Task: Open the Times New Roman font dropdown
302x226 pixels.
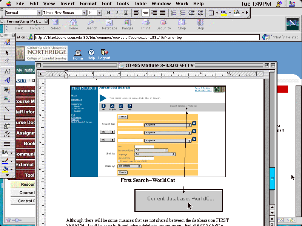Action: [84, 13]
